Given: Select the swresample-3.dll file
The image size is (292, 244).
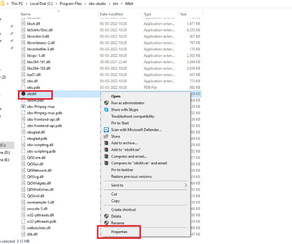Looking at the screenshot, I should [41, 202].
